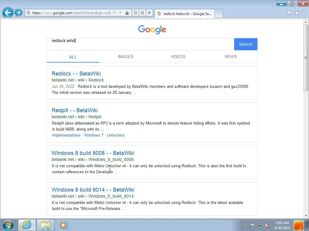
Task: Follow the 'Unlockers' sitelink
Action: [116, 135]
